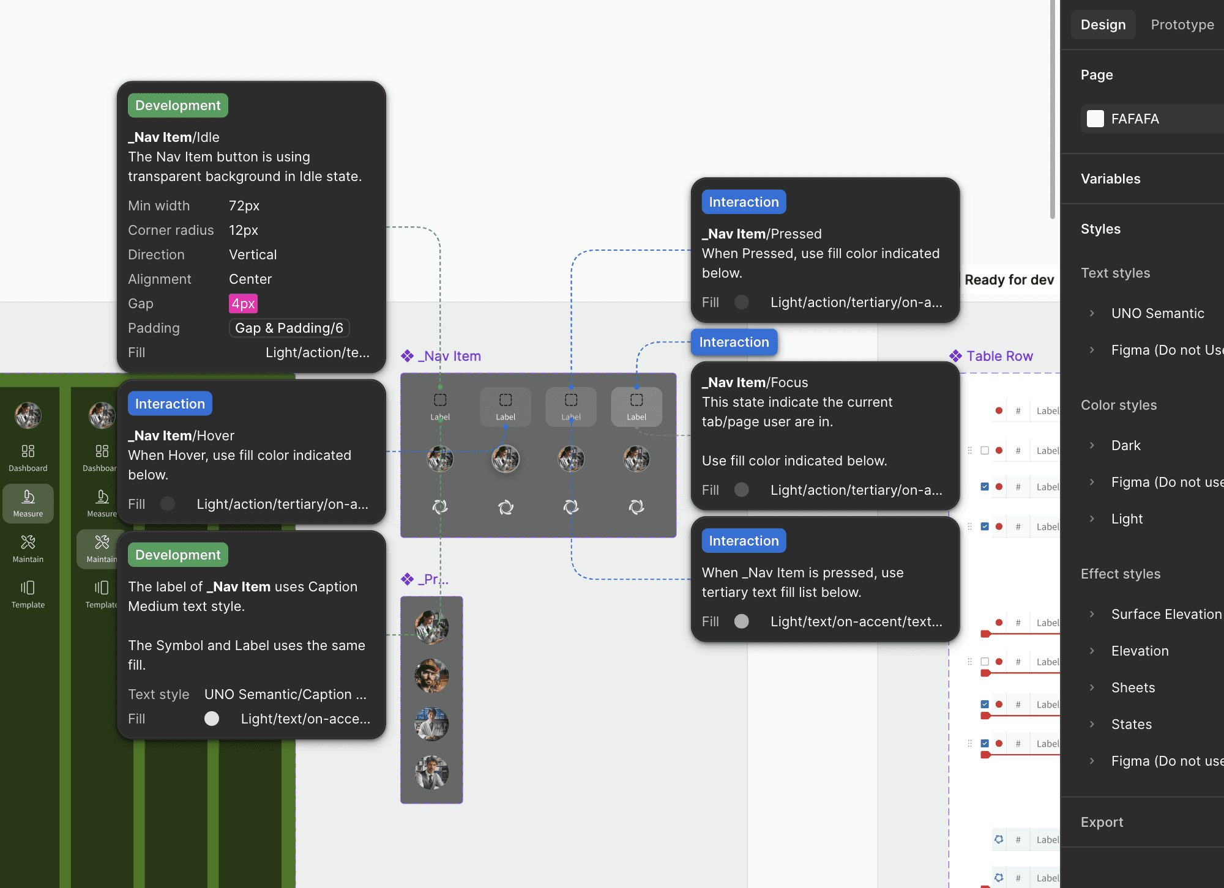Expand the Dark color styles group
1224x888 pixels.
coord(1092,445)
